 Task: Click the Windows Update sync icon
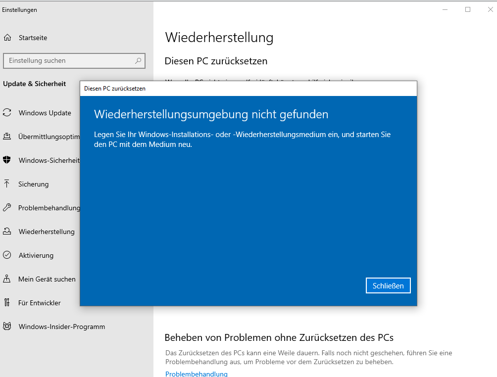7,113
